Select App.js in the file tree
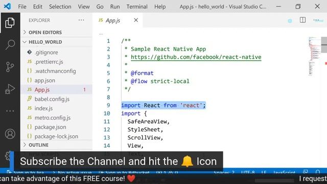The height and width of the screenshot is (184, 327). 57,90
